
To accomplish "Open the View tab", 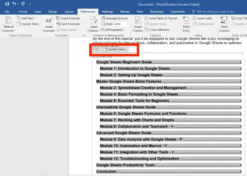I will point(140,12).
